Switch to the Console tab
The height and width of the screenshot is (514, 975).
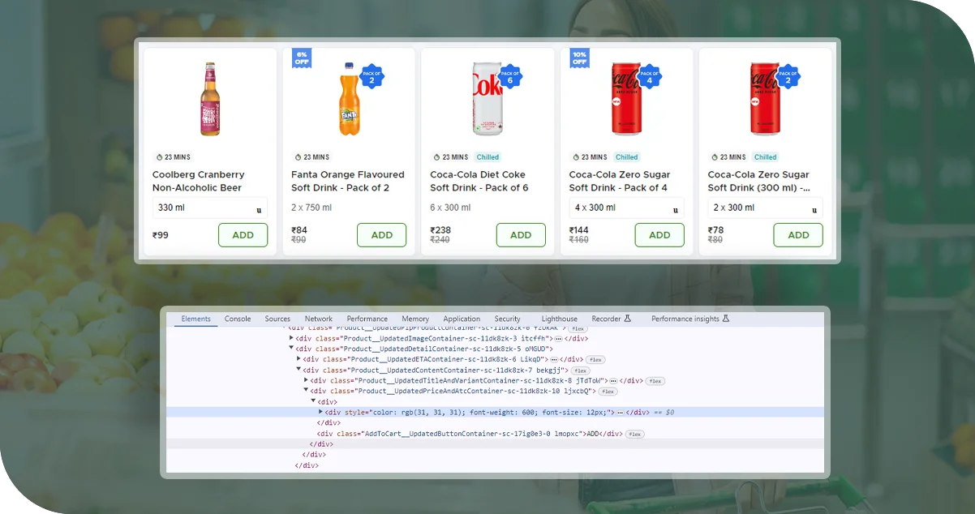238,319
